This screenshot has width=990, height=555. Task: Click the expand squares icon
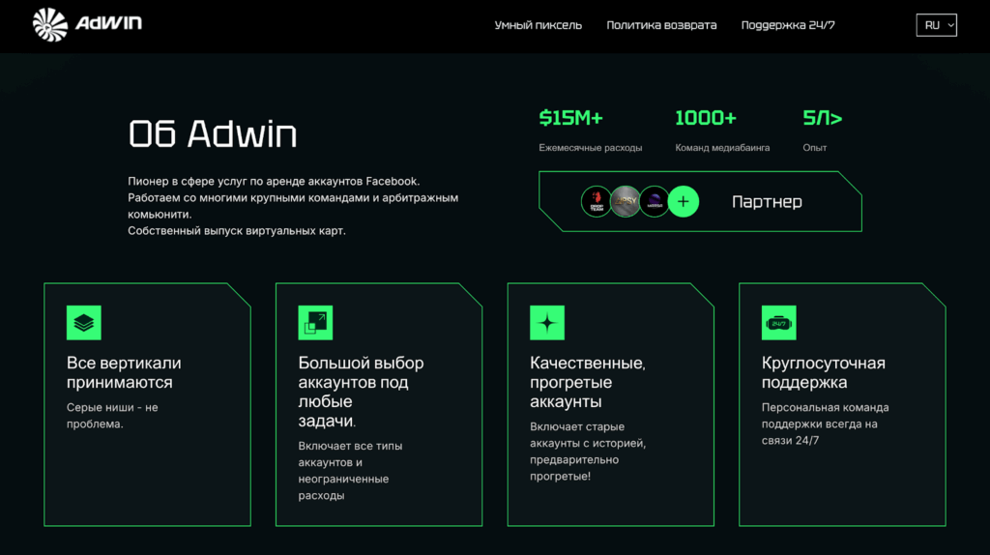pyautogui.click(x=316, y=323)
